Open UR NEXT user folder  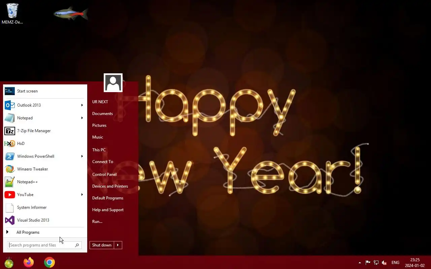click(100, 102)
